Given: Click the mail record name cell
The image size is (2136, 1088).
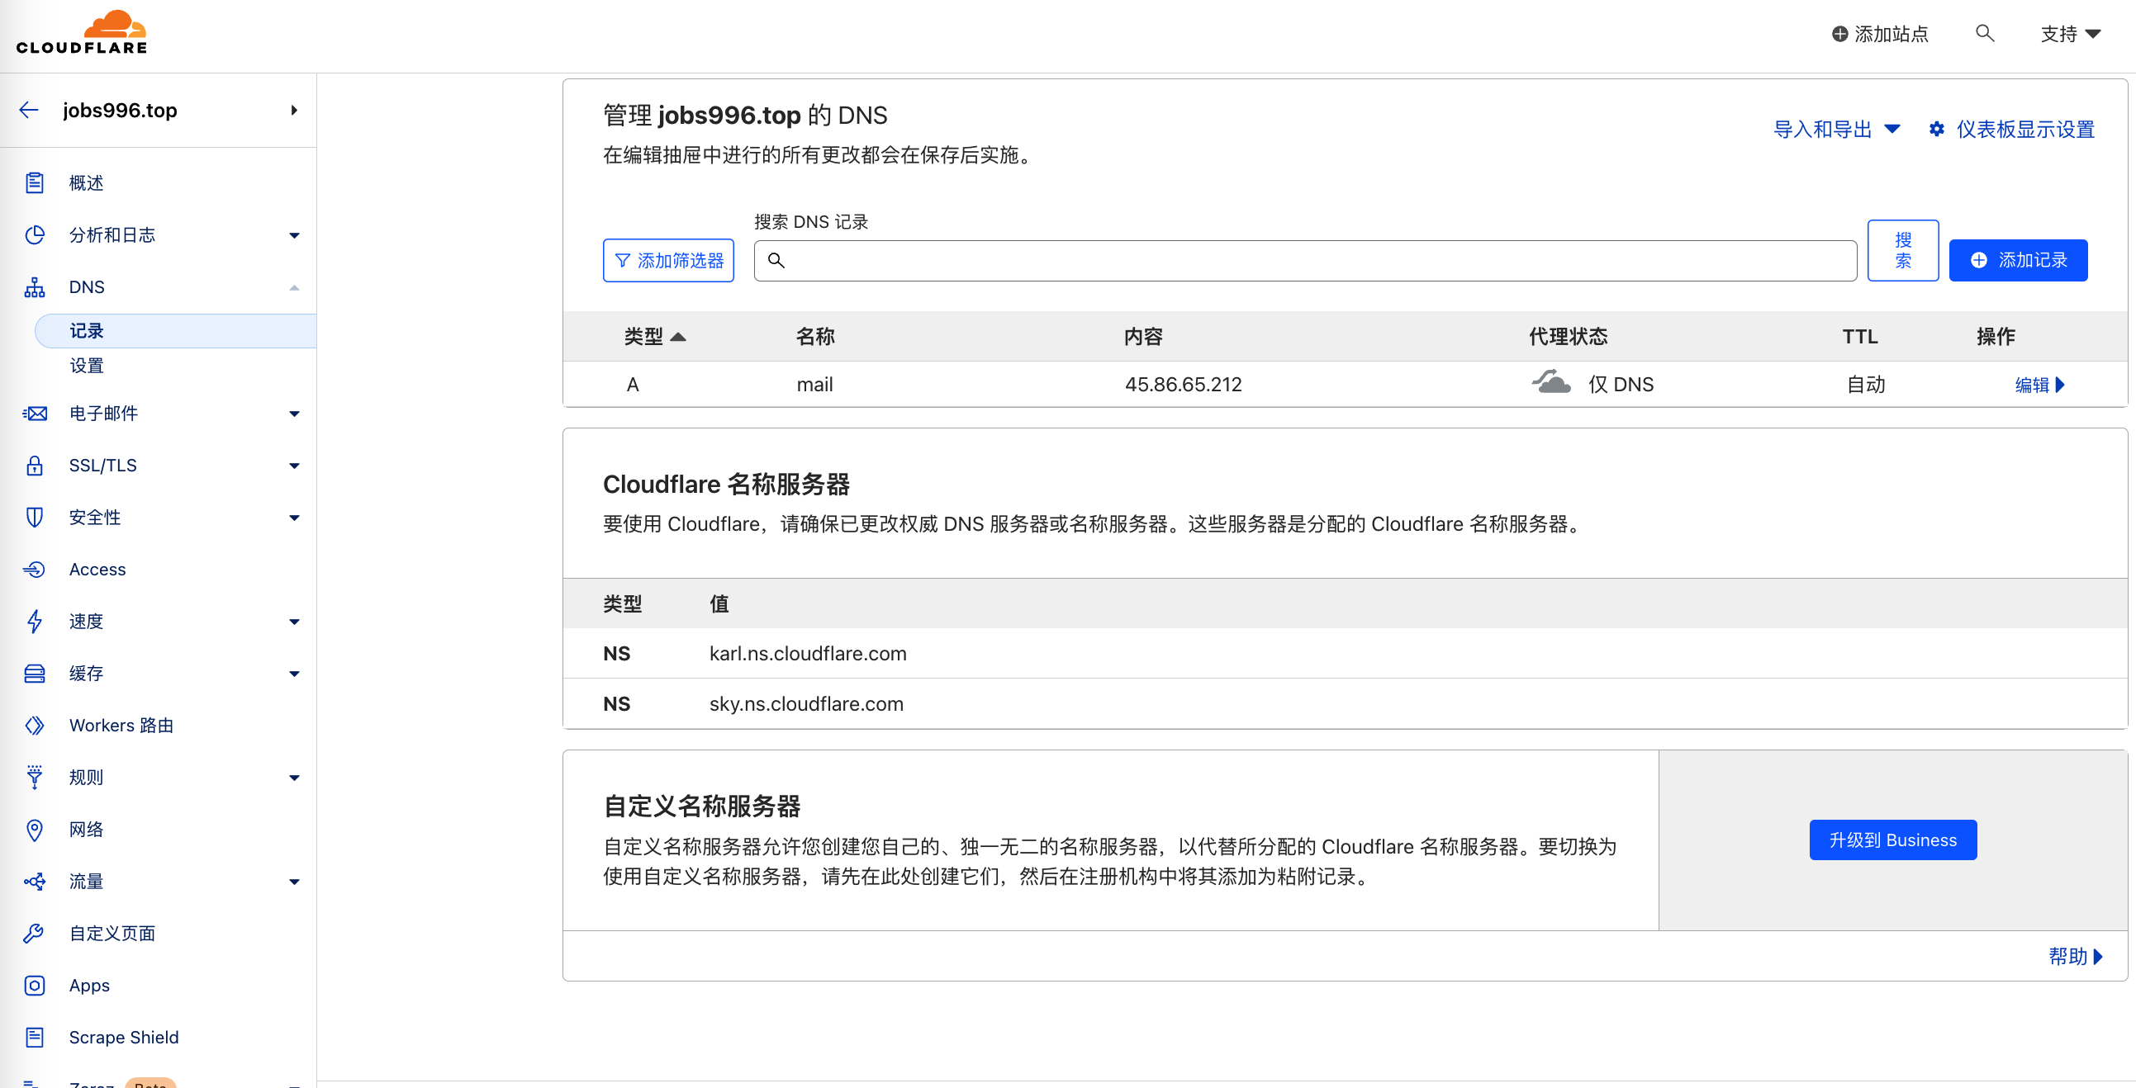Looking at the screenshot, I should [814, 385].
